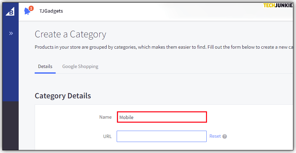Click the BigCommerce logo icon

click(10, 11)
